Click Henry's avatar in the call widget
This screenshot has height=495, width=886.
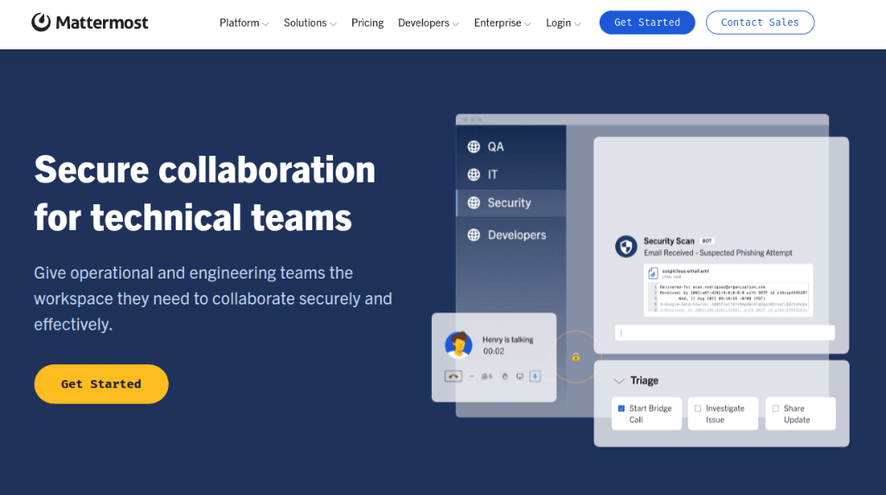tap(459, 344)
